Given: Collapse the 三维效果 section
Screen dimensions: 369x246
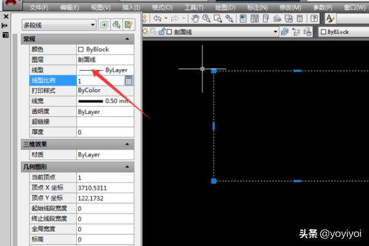Looking at the screenshot, I should (127, 144).
